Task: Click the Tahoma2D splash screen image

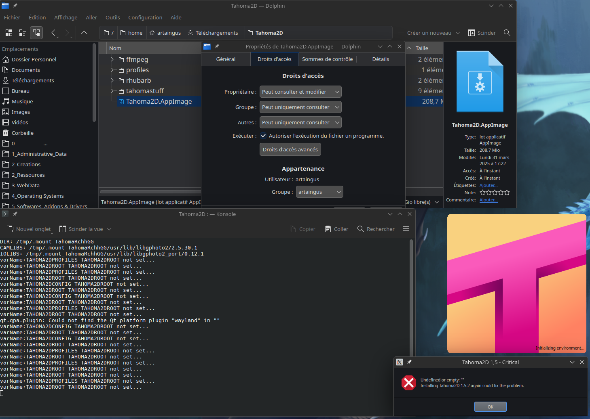Action: [517, 283]
